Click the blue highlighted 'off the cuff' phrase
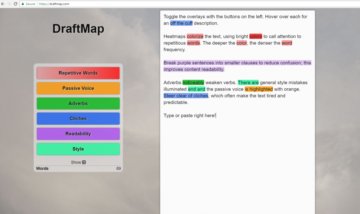360x214 pixels. 181,23
